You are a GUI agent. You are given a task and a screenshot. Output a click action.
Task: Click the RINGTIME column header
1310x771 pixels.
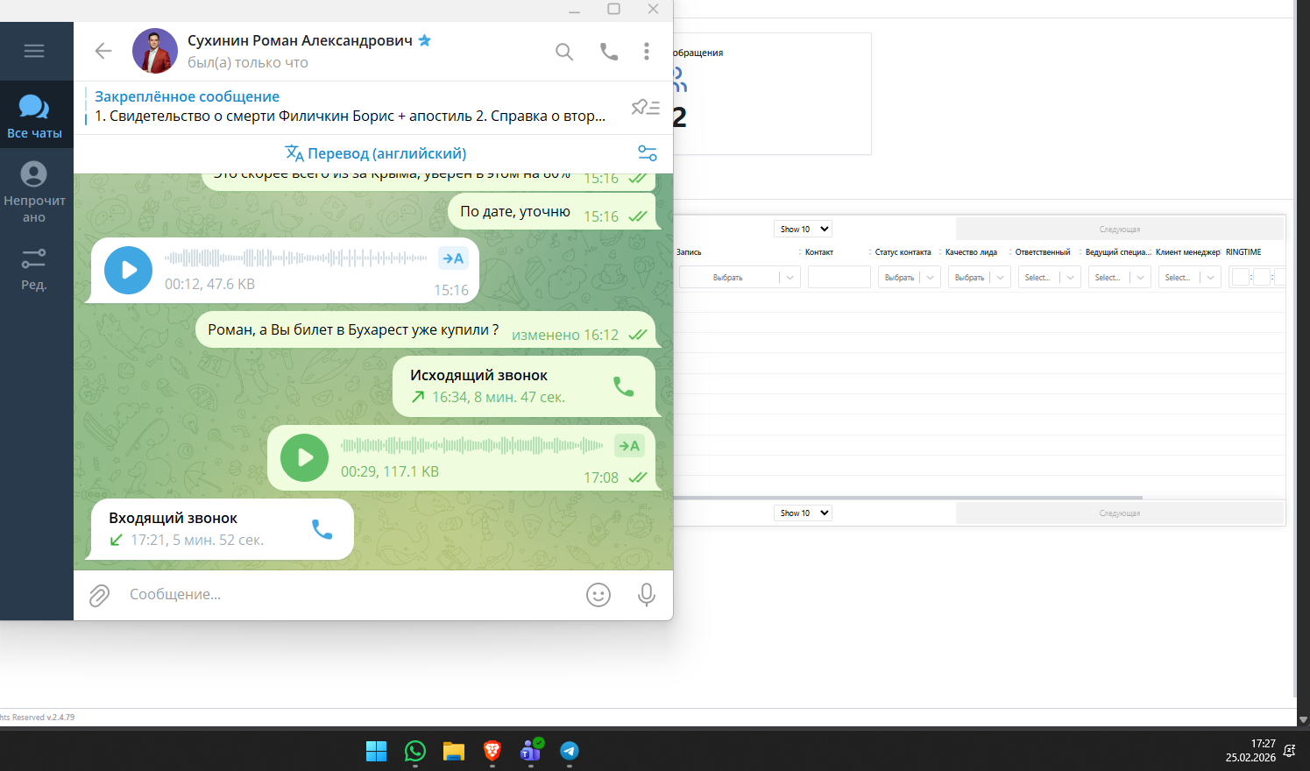coord(1243,252)
